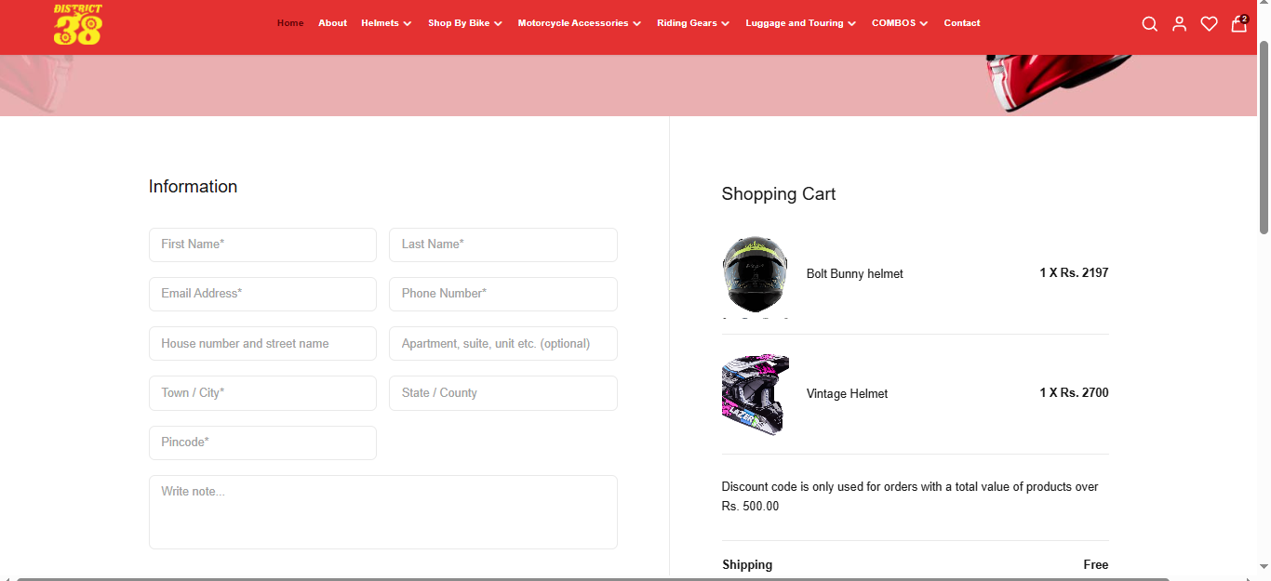Open the shopping cart bag icon
1271x581 pixels.
click(x=1238, y=24)
